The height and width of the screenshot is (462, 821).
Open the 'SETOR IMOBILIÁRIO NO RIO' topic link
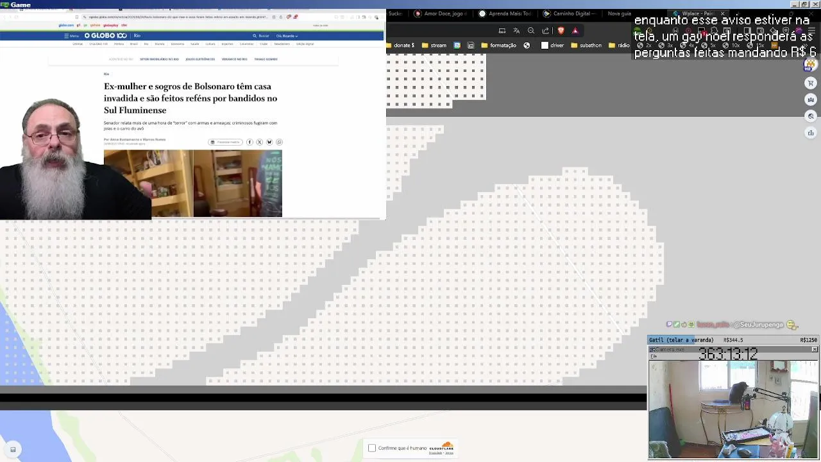coord(159,59)
